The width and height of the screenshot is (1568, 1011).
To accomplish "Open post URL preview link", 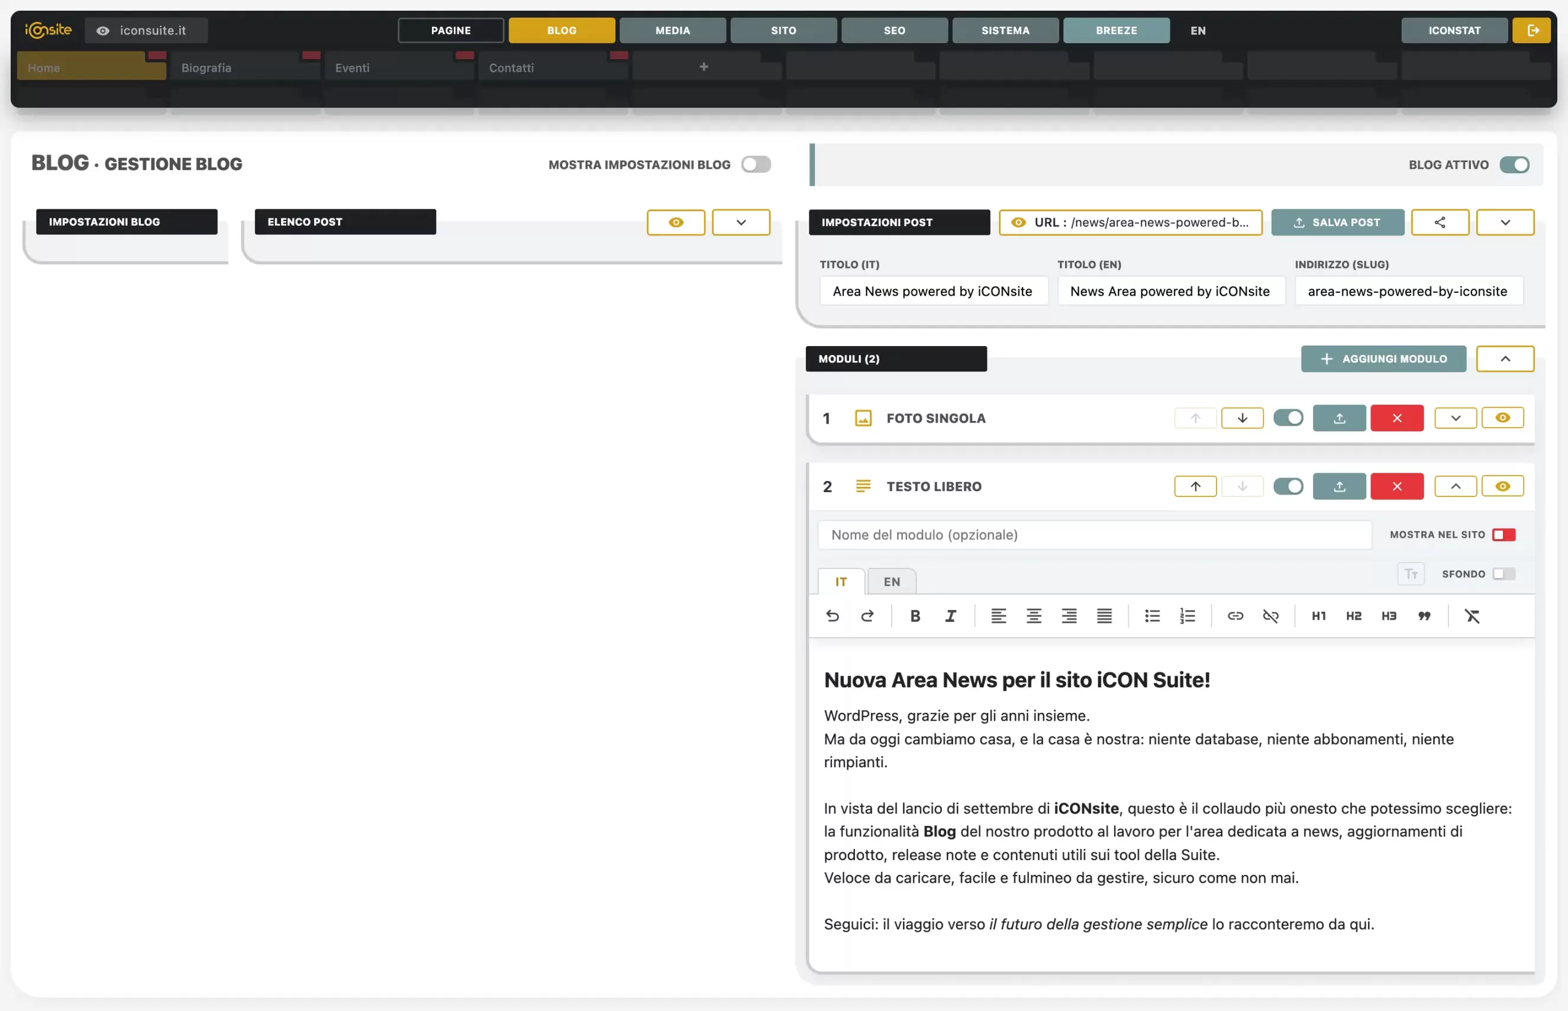I will click(x=1130, y=222).
